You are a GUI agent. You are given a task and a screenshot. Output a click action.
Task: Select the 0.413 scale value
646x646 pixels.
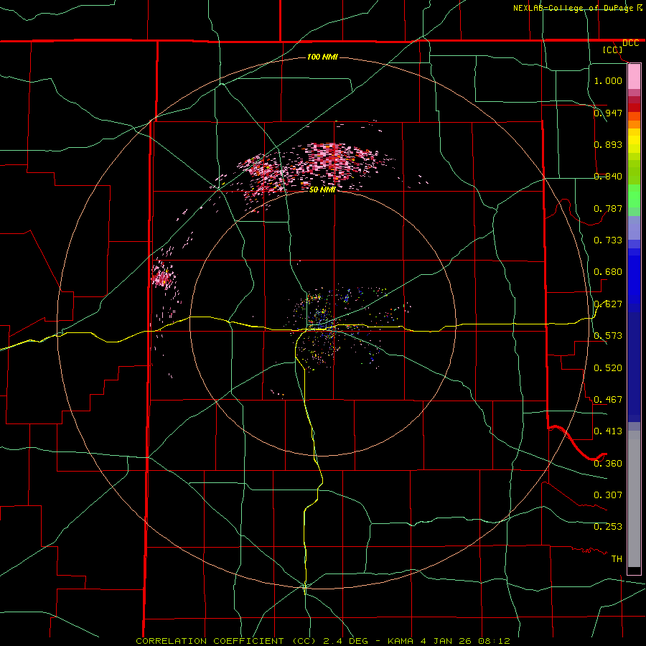(608, 431)
